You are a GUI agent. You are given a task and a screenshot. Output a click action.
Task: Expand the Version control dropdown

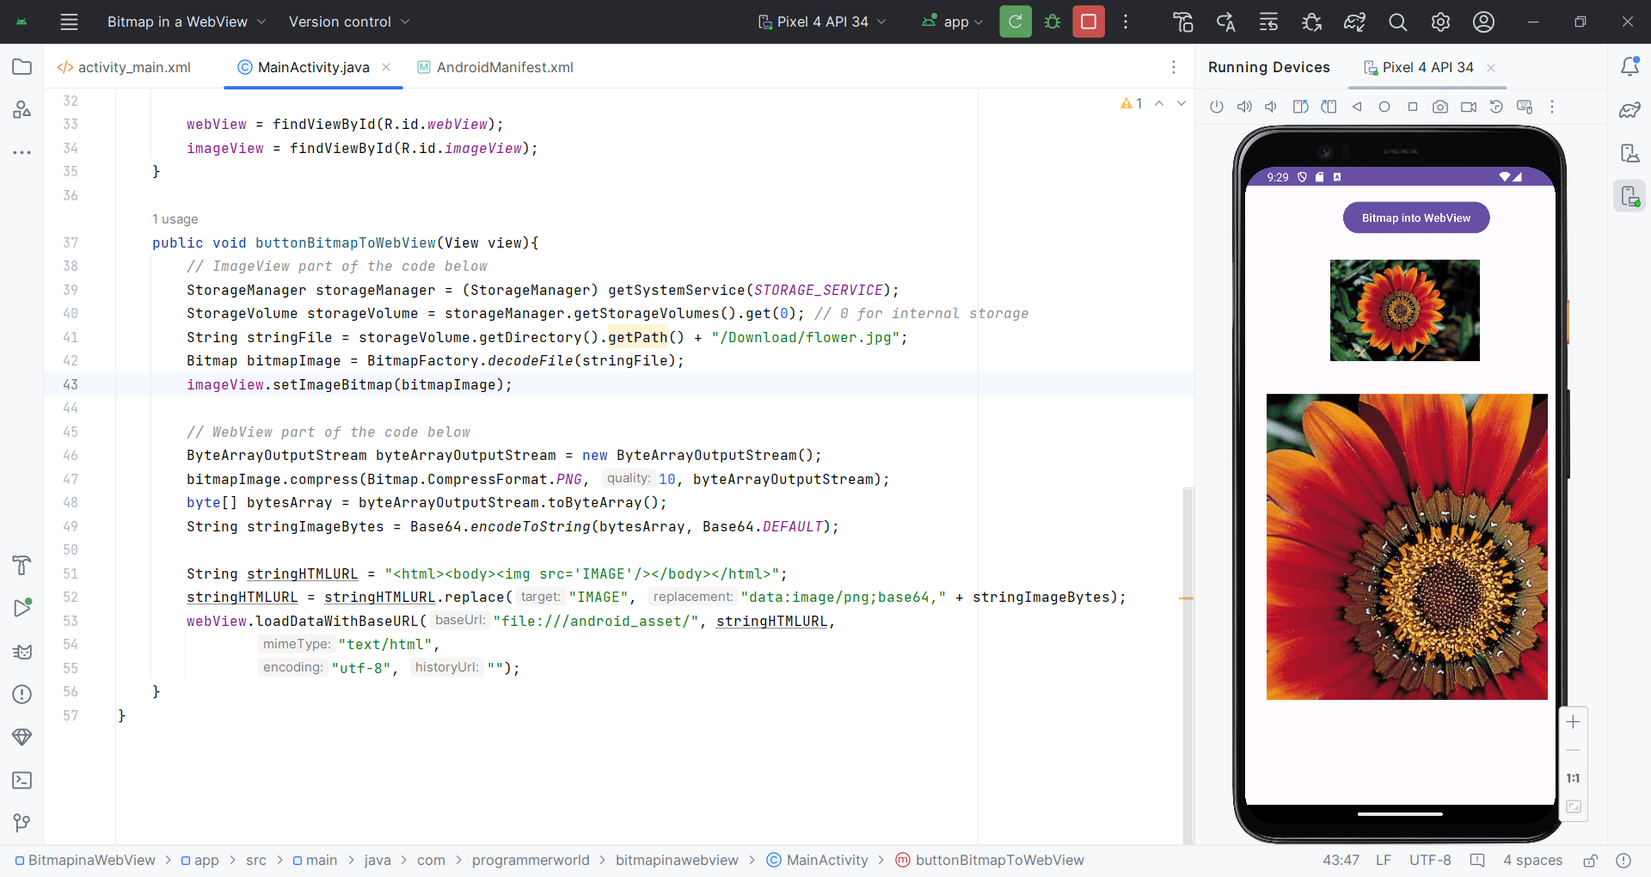tap(348, 21)
